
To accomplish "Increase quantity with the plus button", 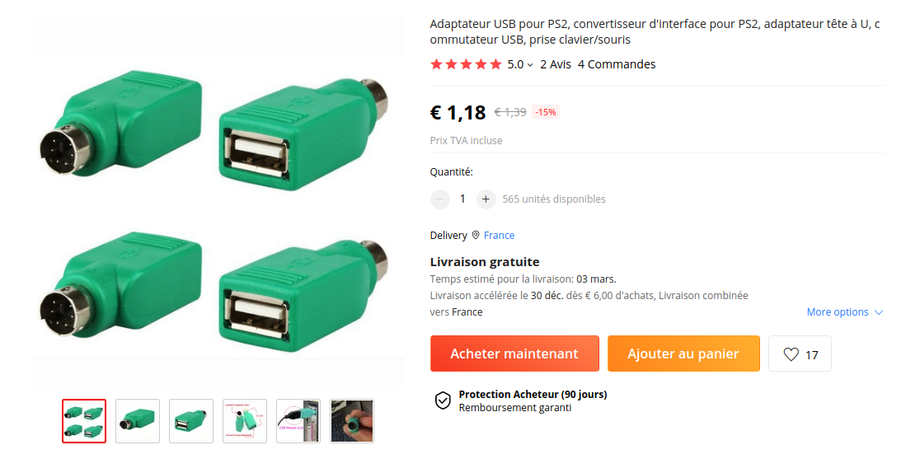I will [x=486, y=199].
